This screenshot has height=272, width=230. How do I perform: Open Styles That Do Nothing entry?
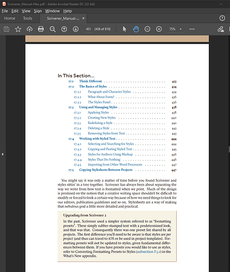point(104,159)
